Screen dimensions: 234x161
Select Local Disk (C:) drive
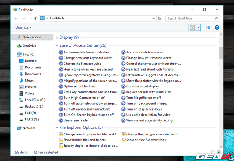[32, 100]
